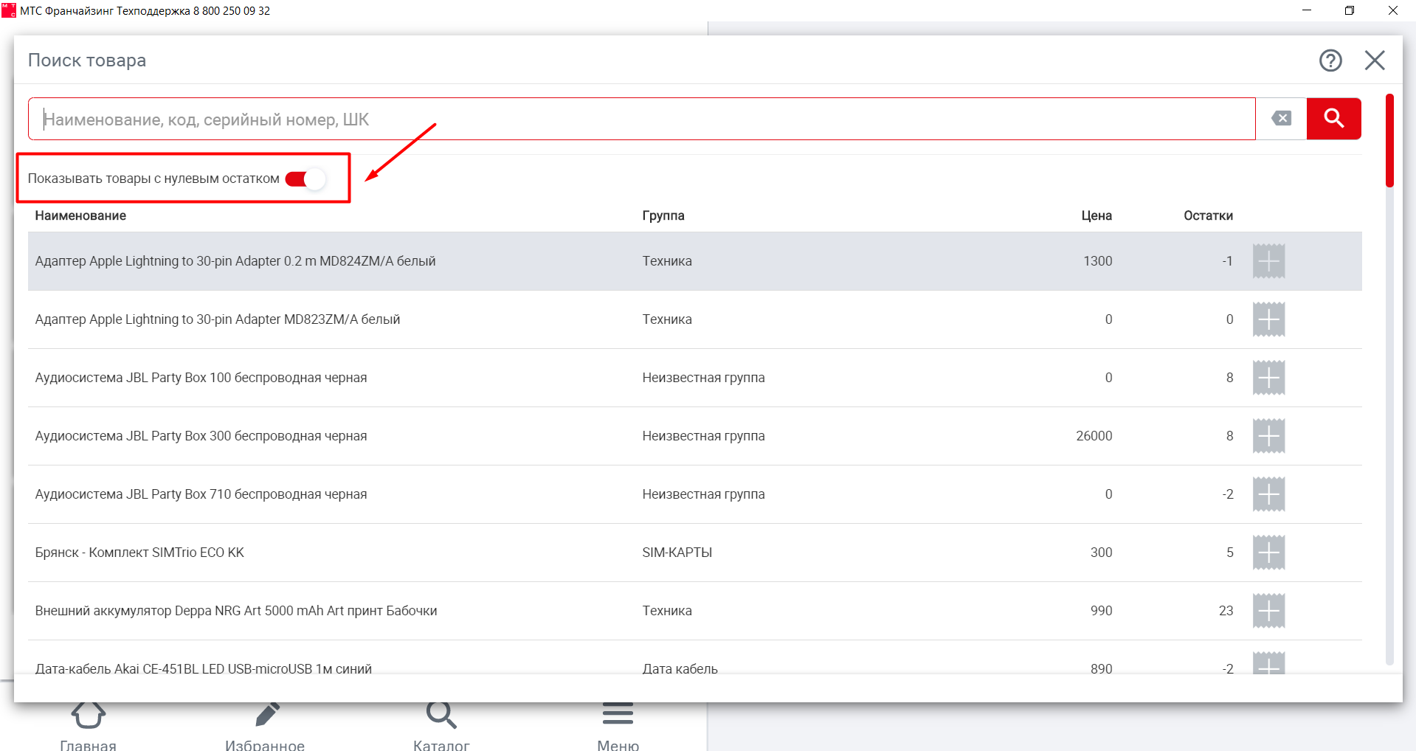Viewport: 1416px width, 751px height.
Task: Open the Меню hamburger tab
Action: (x=618, y=727)
